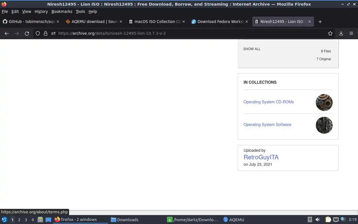The width and height of the screenshot is (358, 224).
Task: Switch to workspace 3 in the pager
Action: (26, 220)
